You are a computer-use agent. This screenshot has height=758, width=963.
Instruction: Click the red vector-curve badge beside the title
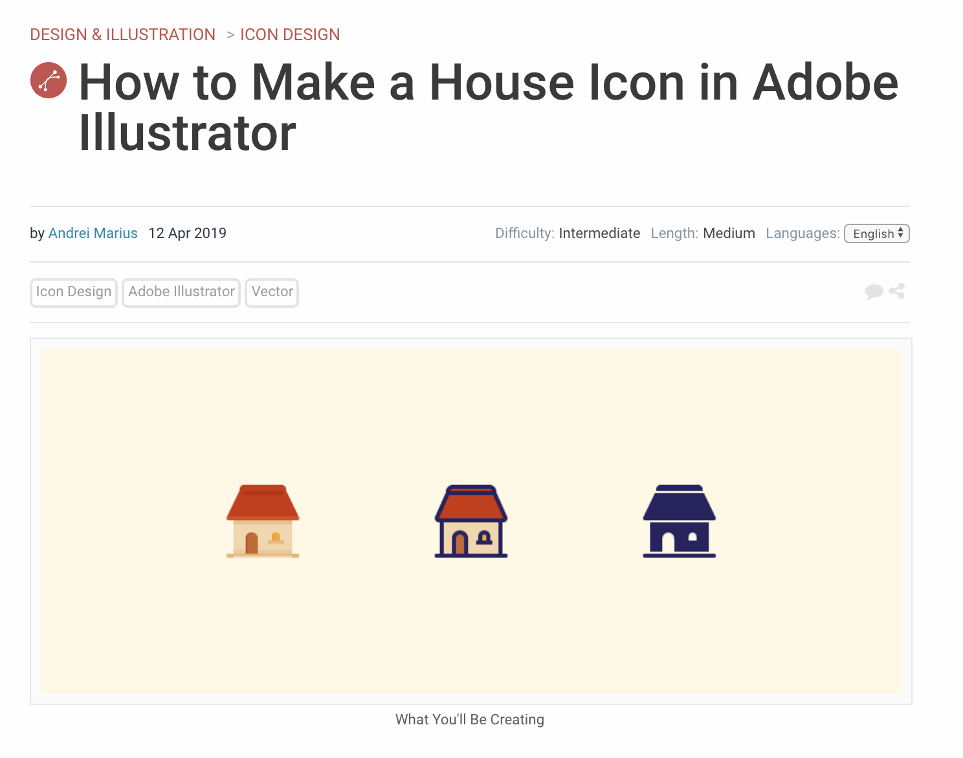coord(49,80)
